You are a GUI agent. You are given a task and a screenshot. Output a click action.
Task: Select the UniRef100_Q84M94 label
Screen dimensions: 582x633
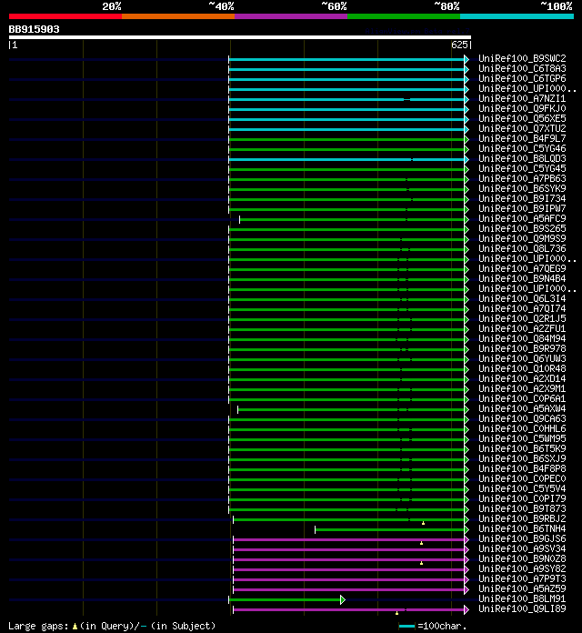[x=522, y=338]
